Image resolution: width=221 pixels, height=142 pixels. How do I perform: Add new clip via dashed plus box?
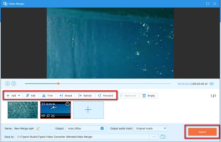click(88, 110)
